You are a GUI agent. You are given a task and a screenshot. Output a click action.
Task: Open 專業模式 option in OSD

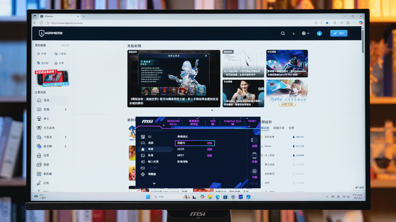[x=183, y=137]
